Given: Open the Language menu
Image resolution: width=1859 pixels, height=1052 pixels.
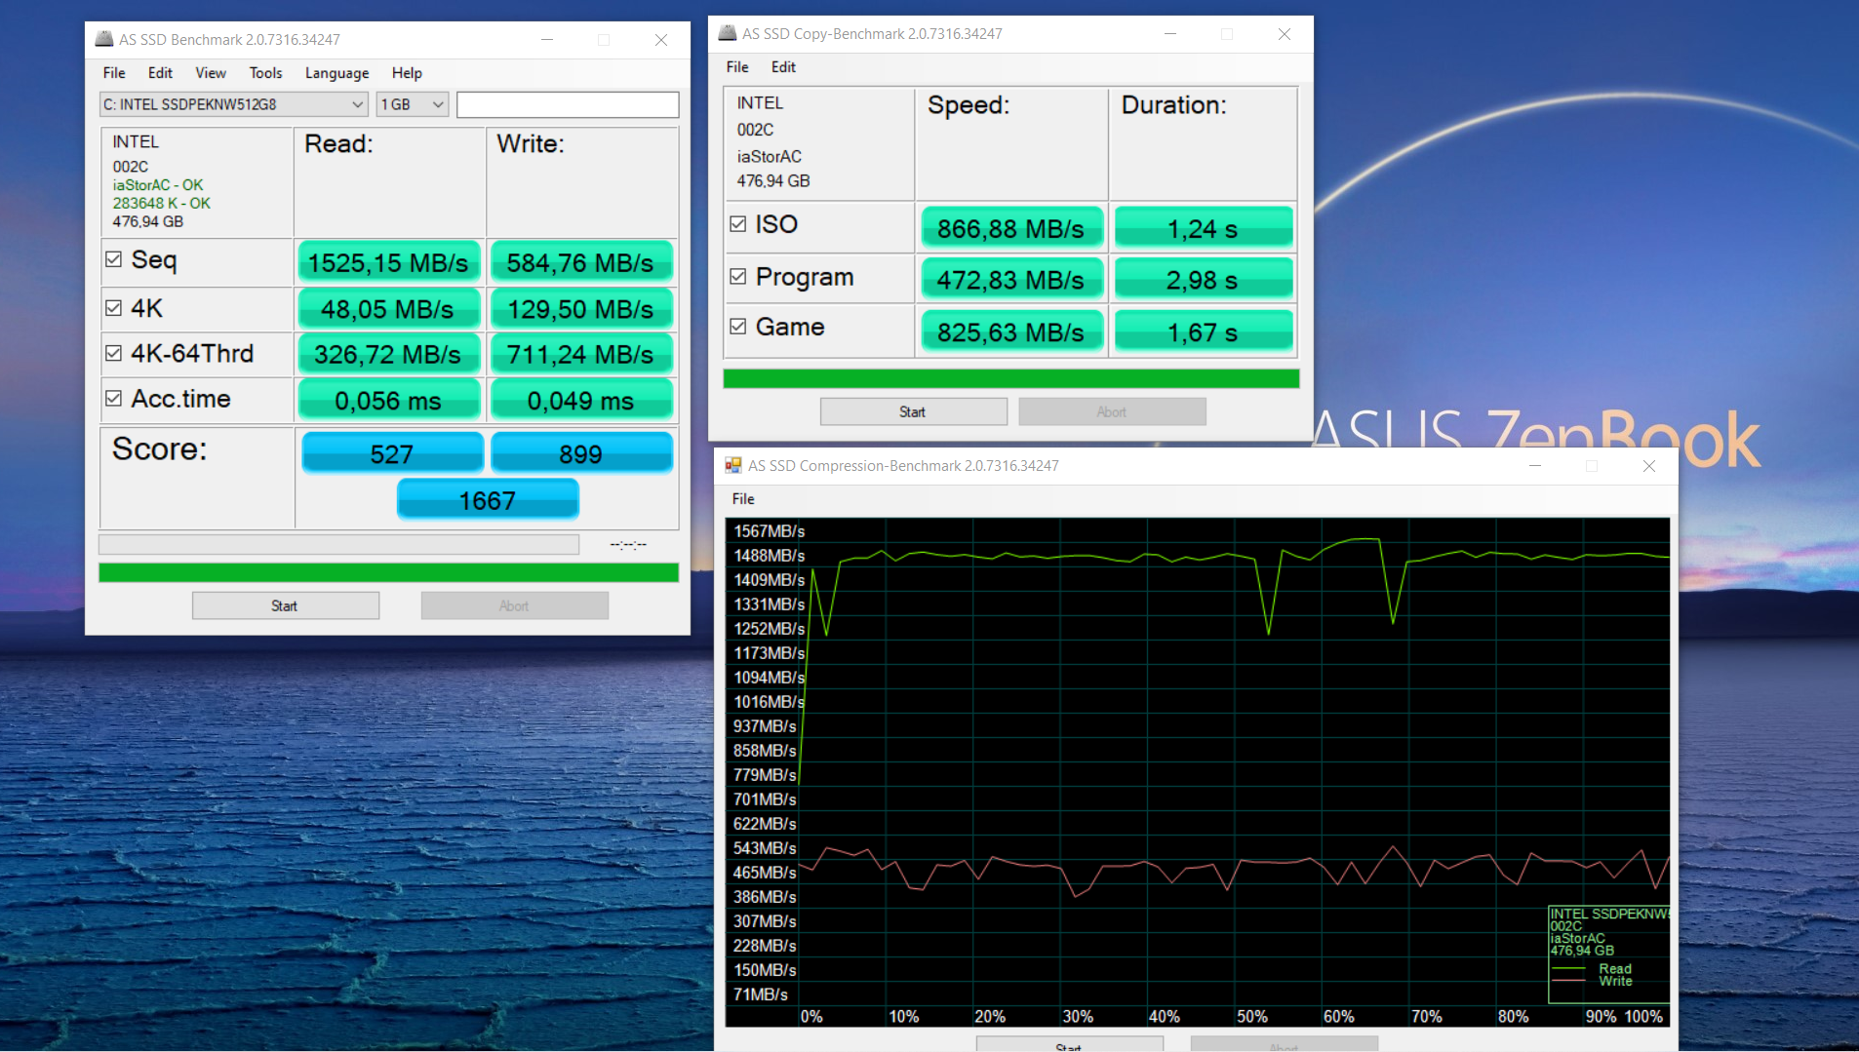Looking at the screenshot, I should tap(336, 73).
